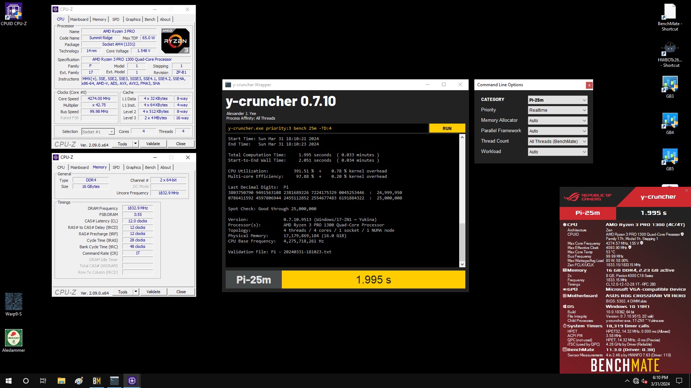
Task: Close the BenchMate result overlay
Action: (686, 190)
